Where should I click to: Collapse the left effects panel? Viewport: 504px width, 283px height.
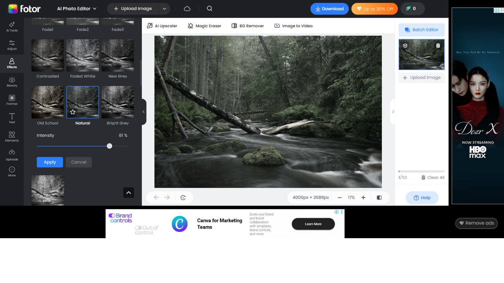144,112
